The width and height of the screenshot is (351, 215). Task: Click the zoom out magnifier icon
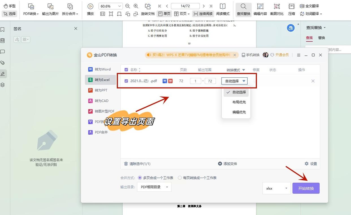point(127,6)
